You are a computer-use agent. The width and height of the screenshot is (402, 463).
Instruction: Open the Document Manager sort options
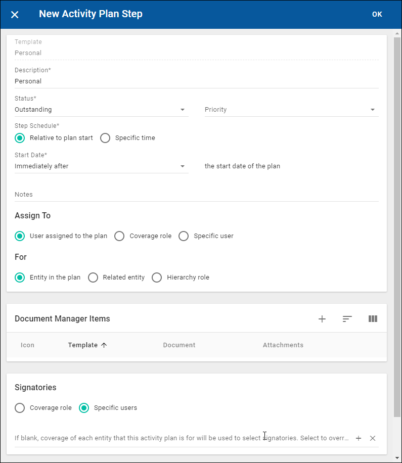pyautogui.click(x=347, y=319)
